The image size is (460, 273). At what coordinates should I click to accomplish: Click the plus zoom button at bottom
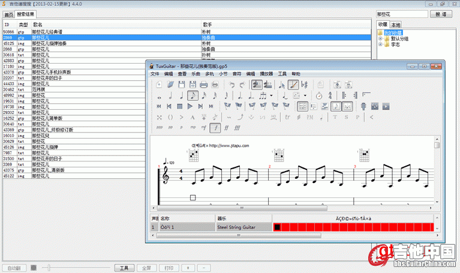(188, 268)
